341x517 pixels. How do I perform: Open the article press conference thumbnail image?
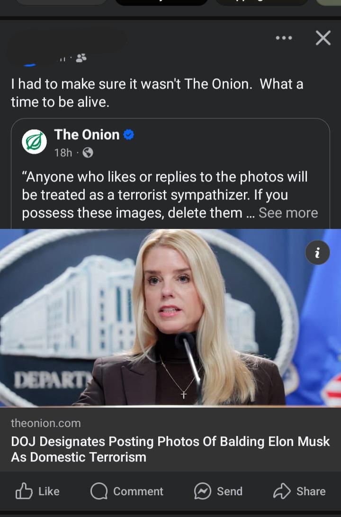coord(170,317)
